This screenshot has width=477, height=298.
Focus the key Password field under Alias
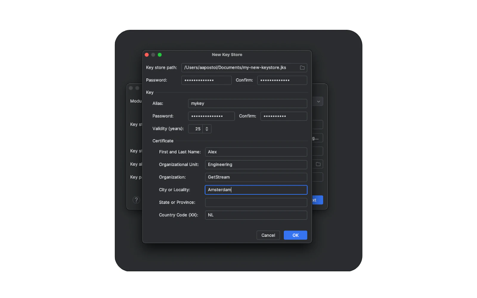211,116
